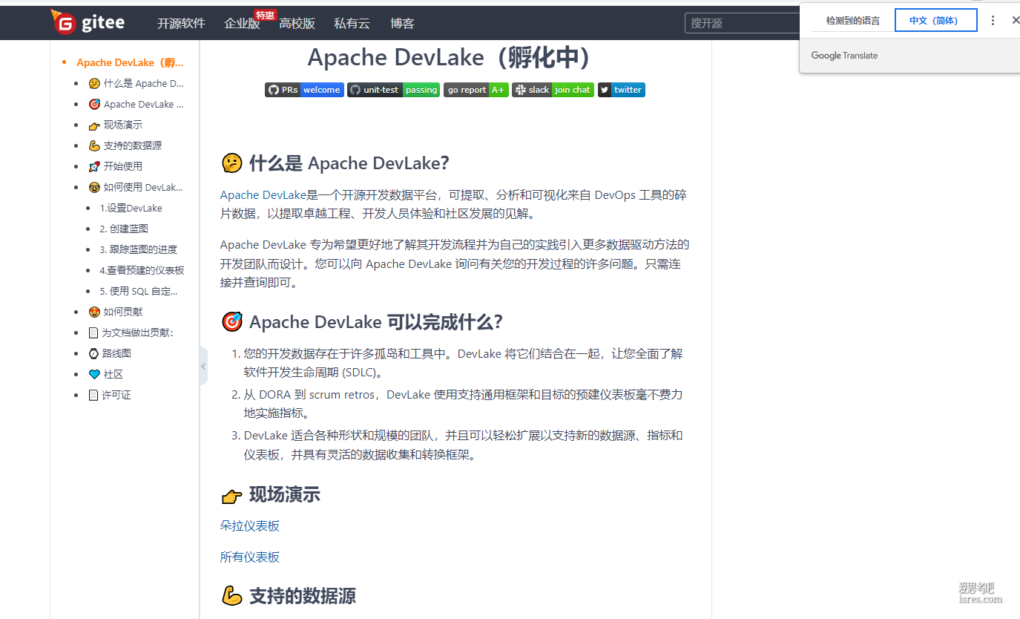This screenshot has height=619, width=1020.
Task: Go to 5. 使用 SQL 自定... outline item
Action: click(139, 291)
